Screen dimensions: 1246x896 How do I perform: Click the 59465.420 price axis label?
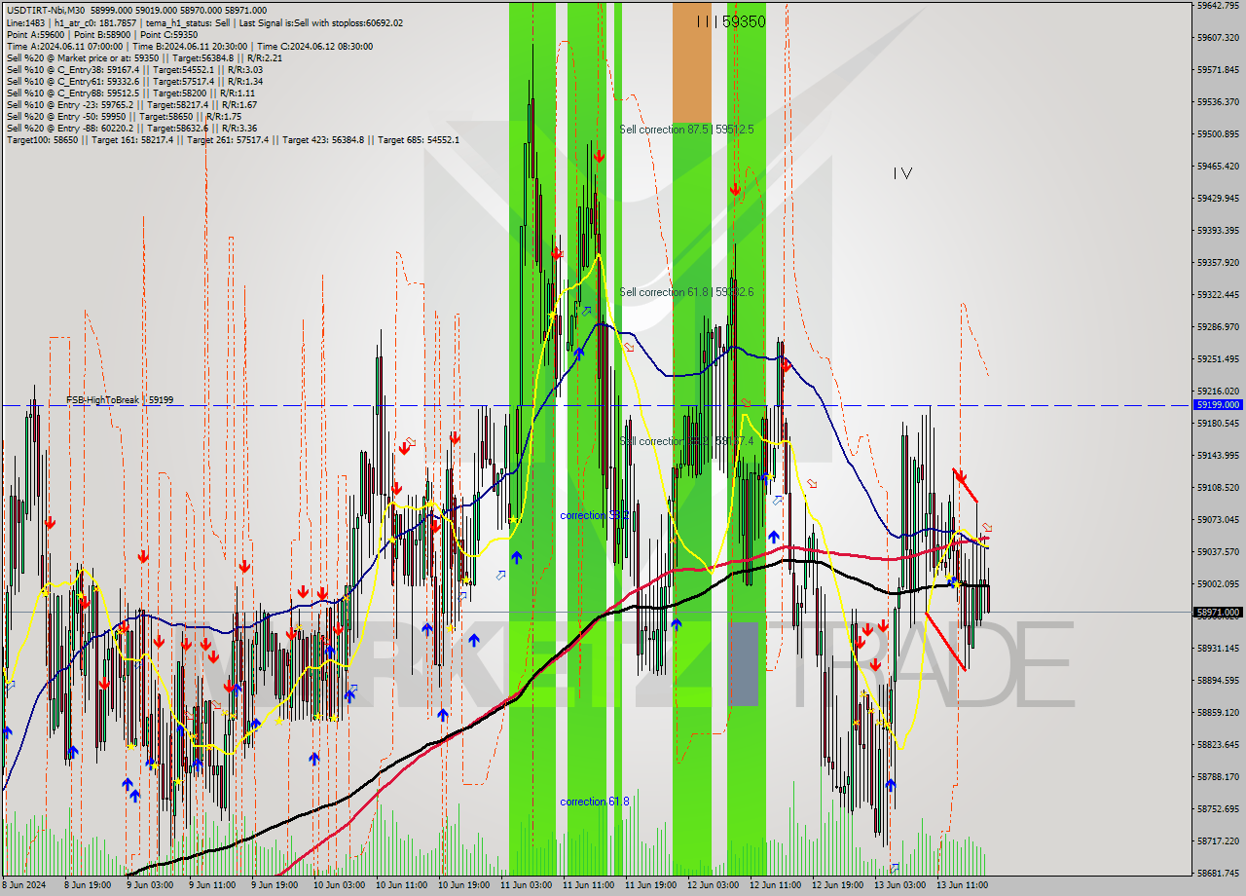click(1219, 166)
